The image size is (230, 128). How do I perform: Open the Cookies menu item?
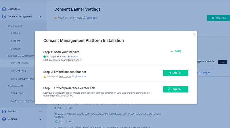[15, 33]
